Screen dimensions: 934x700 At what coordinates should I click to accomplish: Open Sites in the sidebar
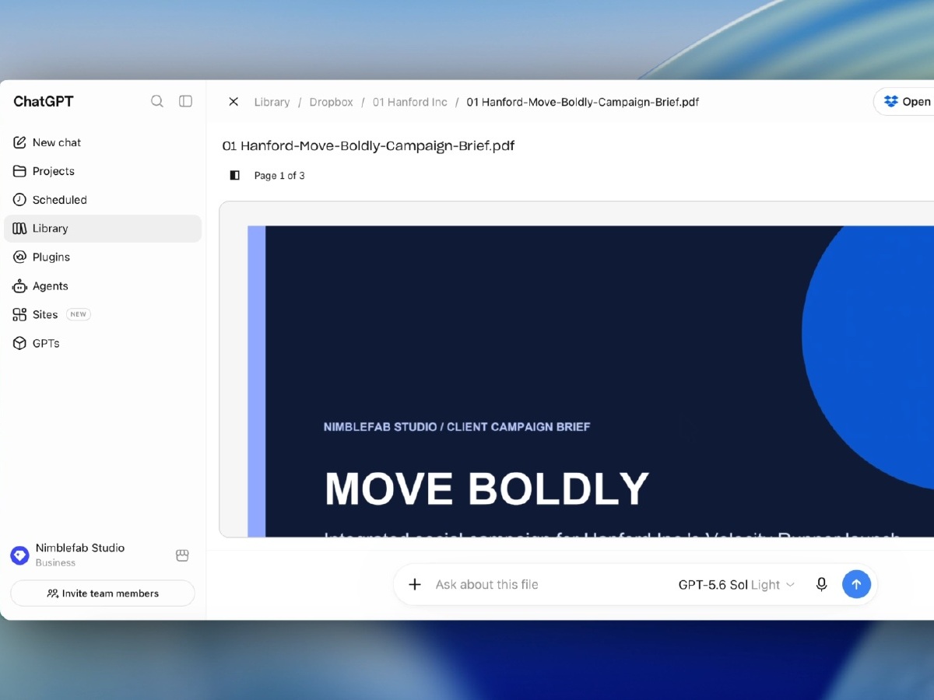pos(103,315)
